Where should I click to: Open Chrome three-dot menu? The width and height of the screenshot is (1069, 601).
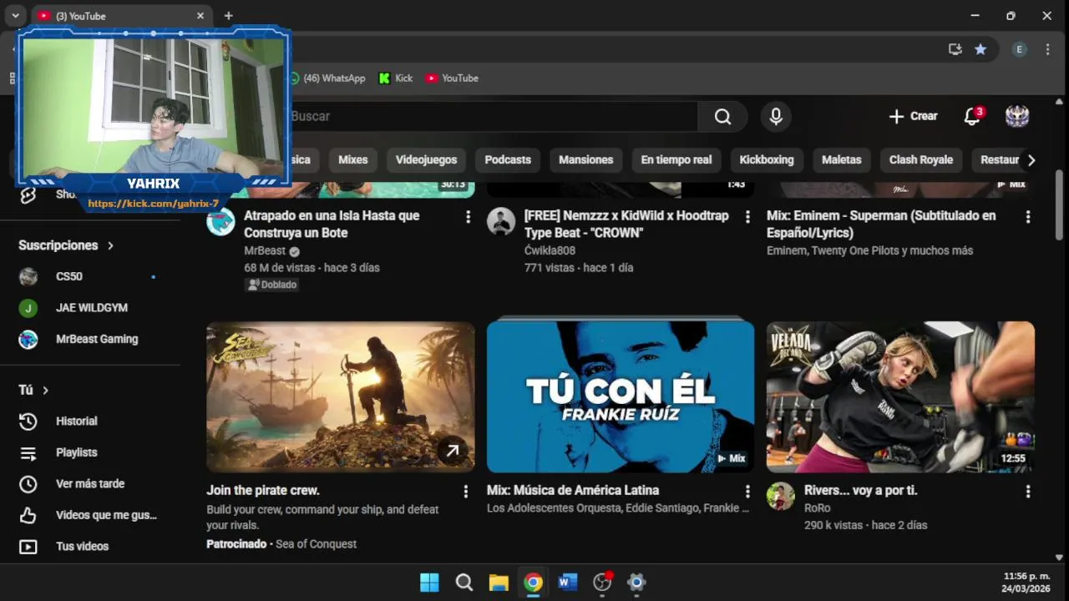1047,49
